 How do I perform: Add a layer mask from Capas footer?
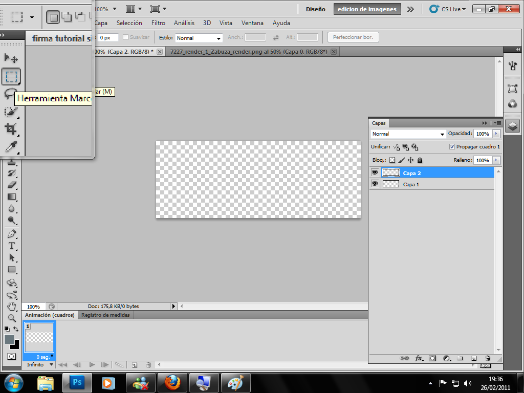pyautogui.click(x=432, y=358)
